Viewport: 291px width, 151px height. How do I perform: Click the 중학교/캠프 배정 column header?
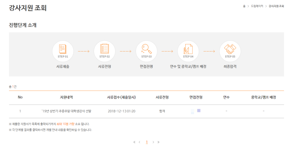pyautogui.click(x=264, y=97)
